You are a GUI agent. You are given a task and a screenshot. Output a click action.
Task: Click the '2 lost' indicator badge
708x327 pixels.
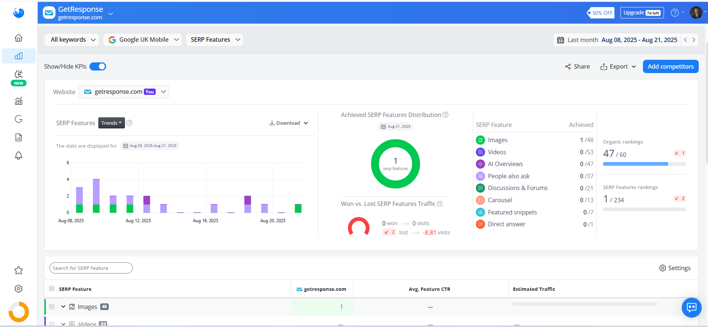[x=389, y=232]
